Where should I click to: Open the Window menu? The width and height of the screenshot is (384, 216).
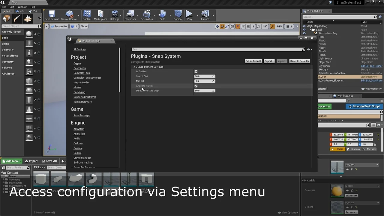point(22,7)
